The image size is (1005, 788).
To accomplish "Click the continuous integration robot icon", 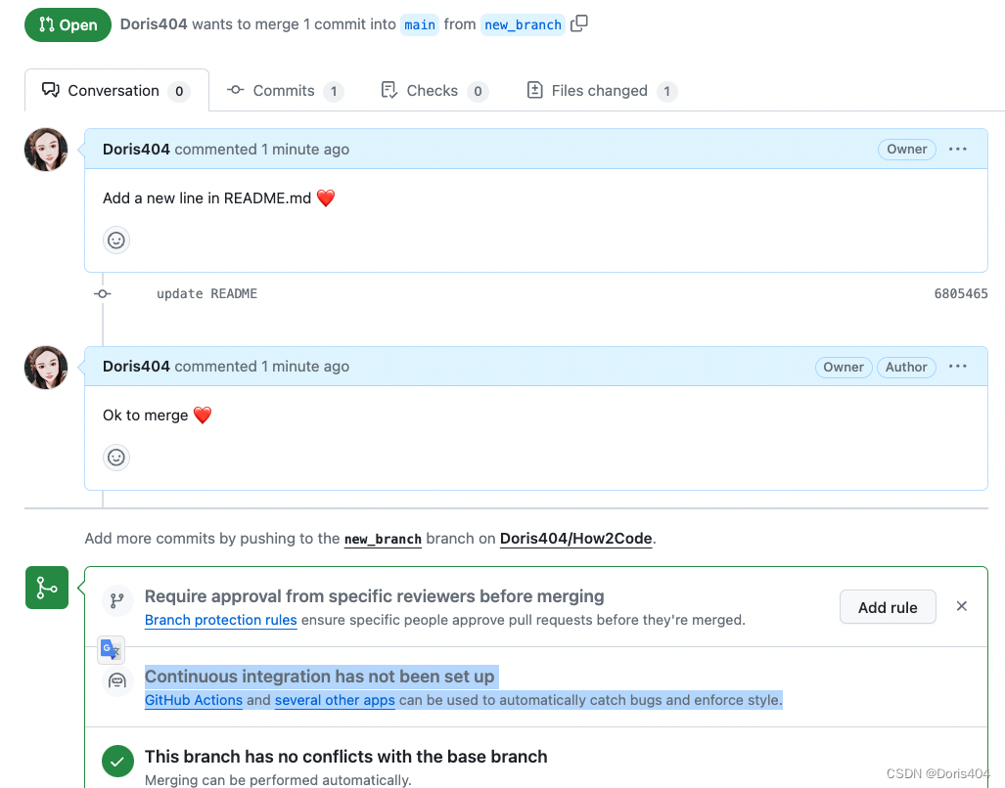I will click(x=117, y=680).
